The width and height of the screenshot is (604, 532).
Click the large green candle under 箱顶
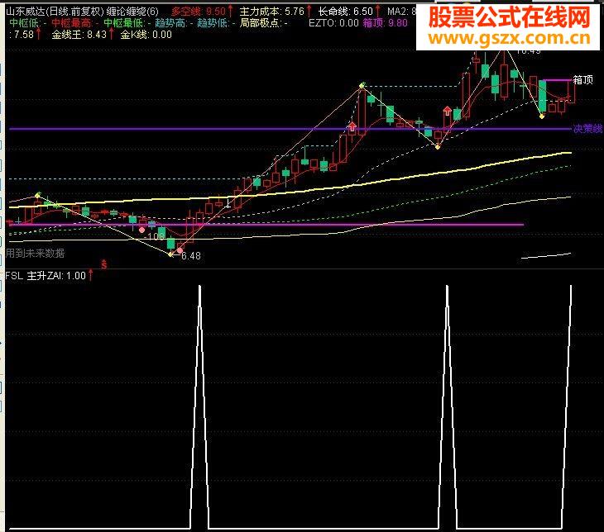(x=543, y=96)
